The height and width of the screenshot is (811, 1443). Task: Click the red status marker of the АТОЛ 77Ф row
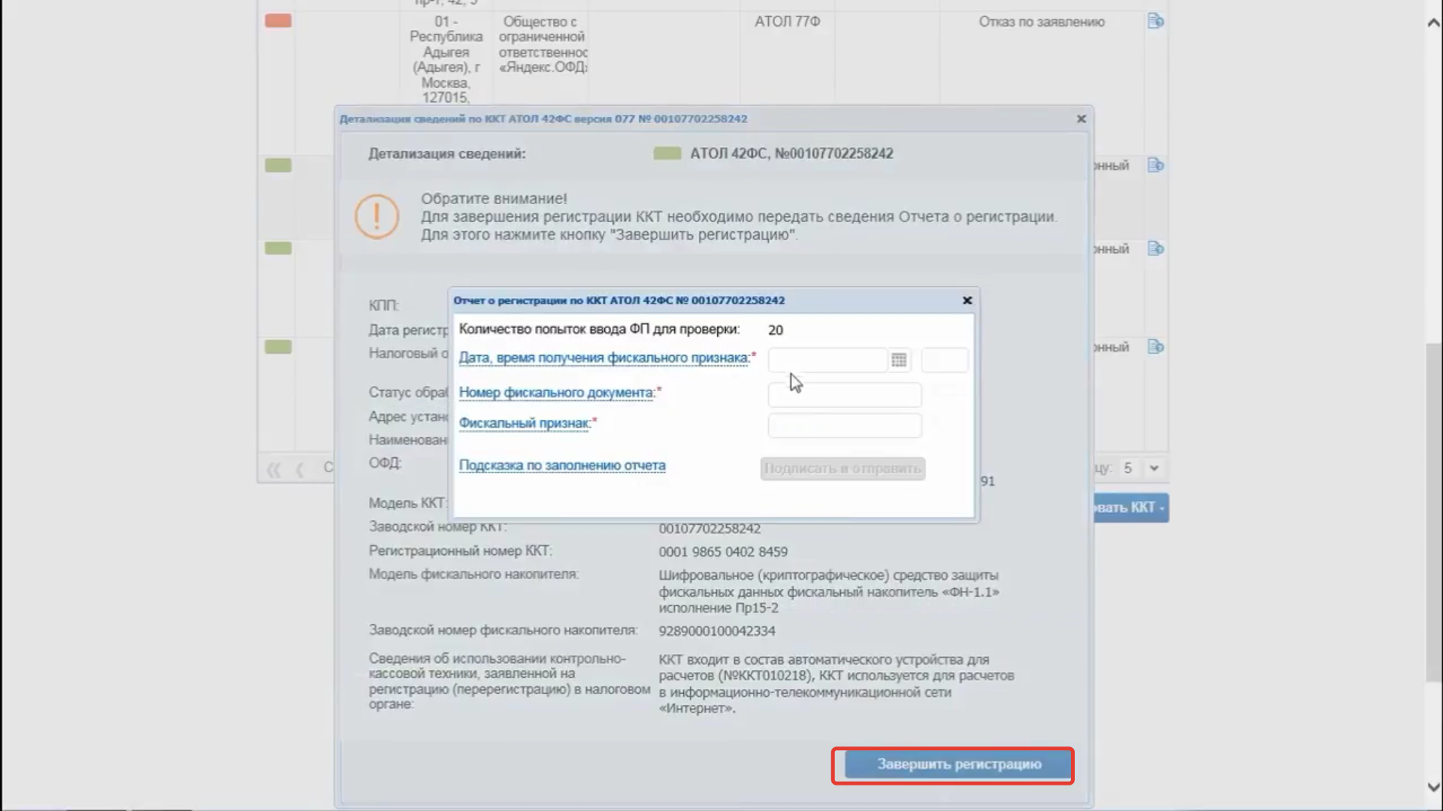click(x=278, y=21)
